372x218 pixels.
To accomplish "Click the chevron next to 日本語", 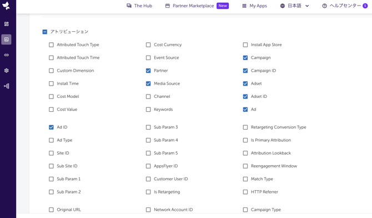I will pyautogui.click(x=307, y=6).
